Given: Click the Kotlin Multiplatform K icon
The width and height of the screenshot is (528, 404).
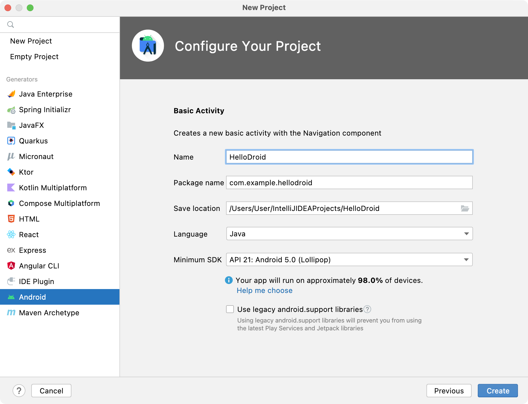Looking at the screenshot, I should (x=11, y=187).
